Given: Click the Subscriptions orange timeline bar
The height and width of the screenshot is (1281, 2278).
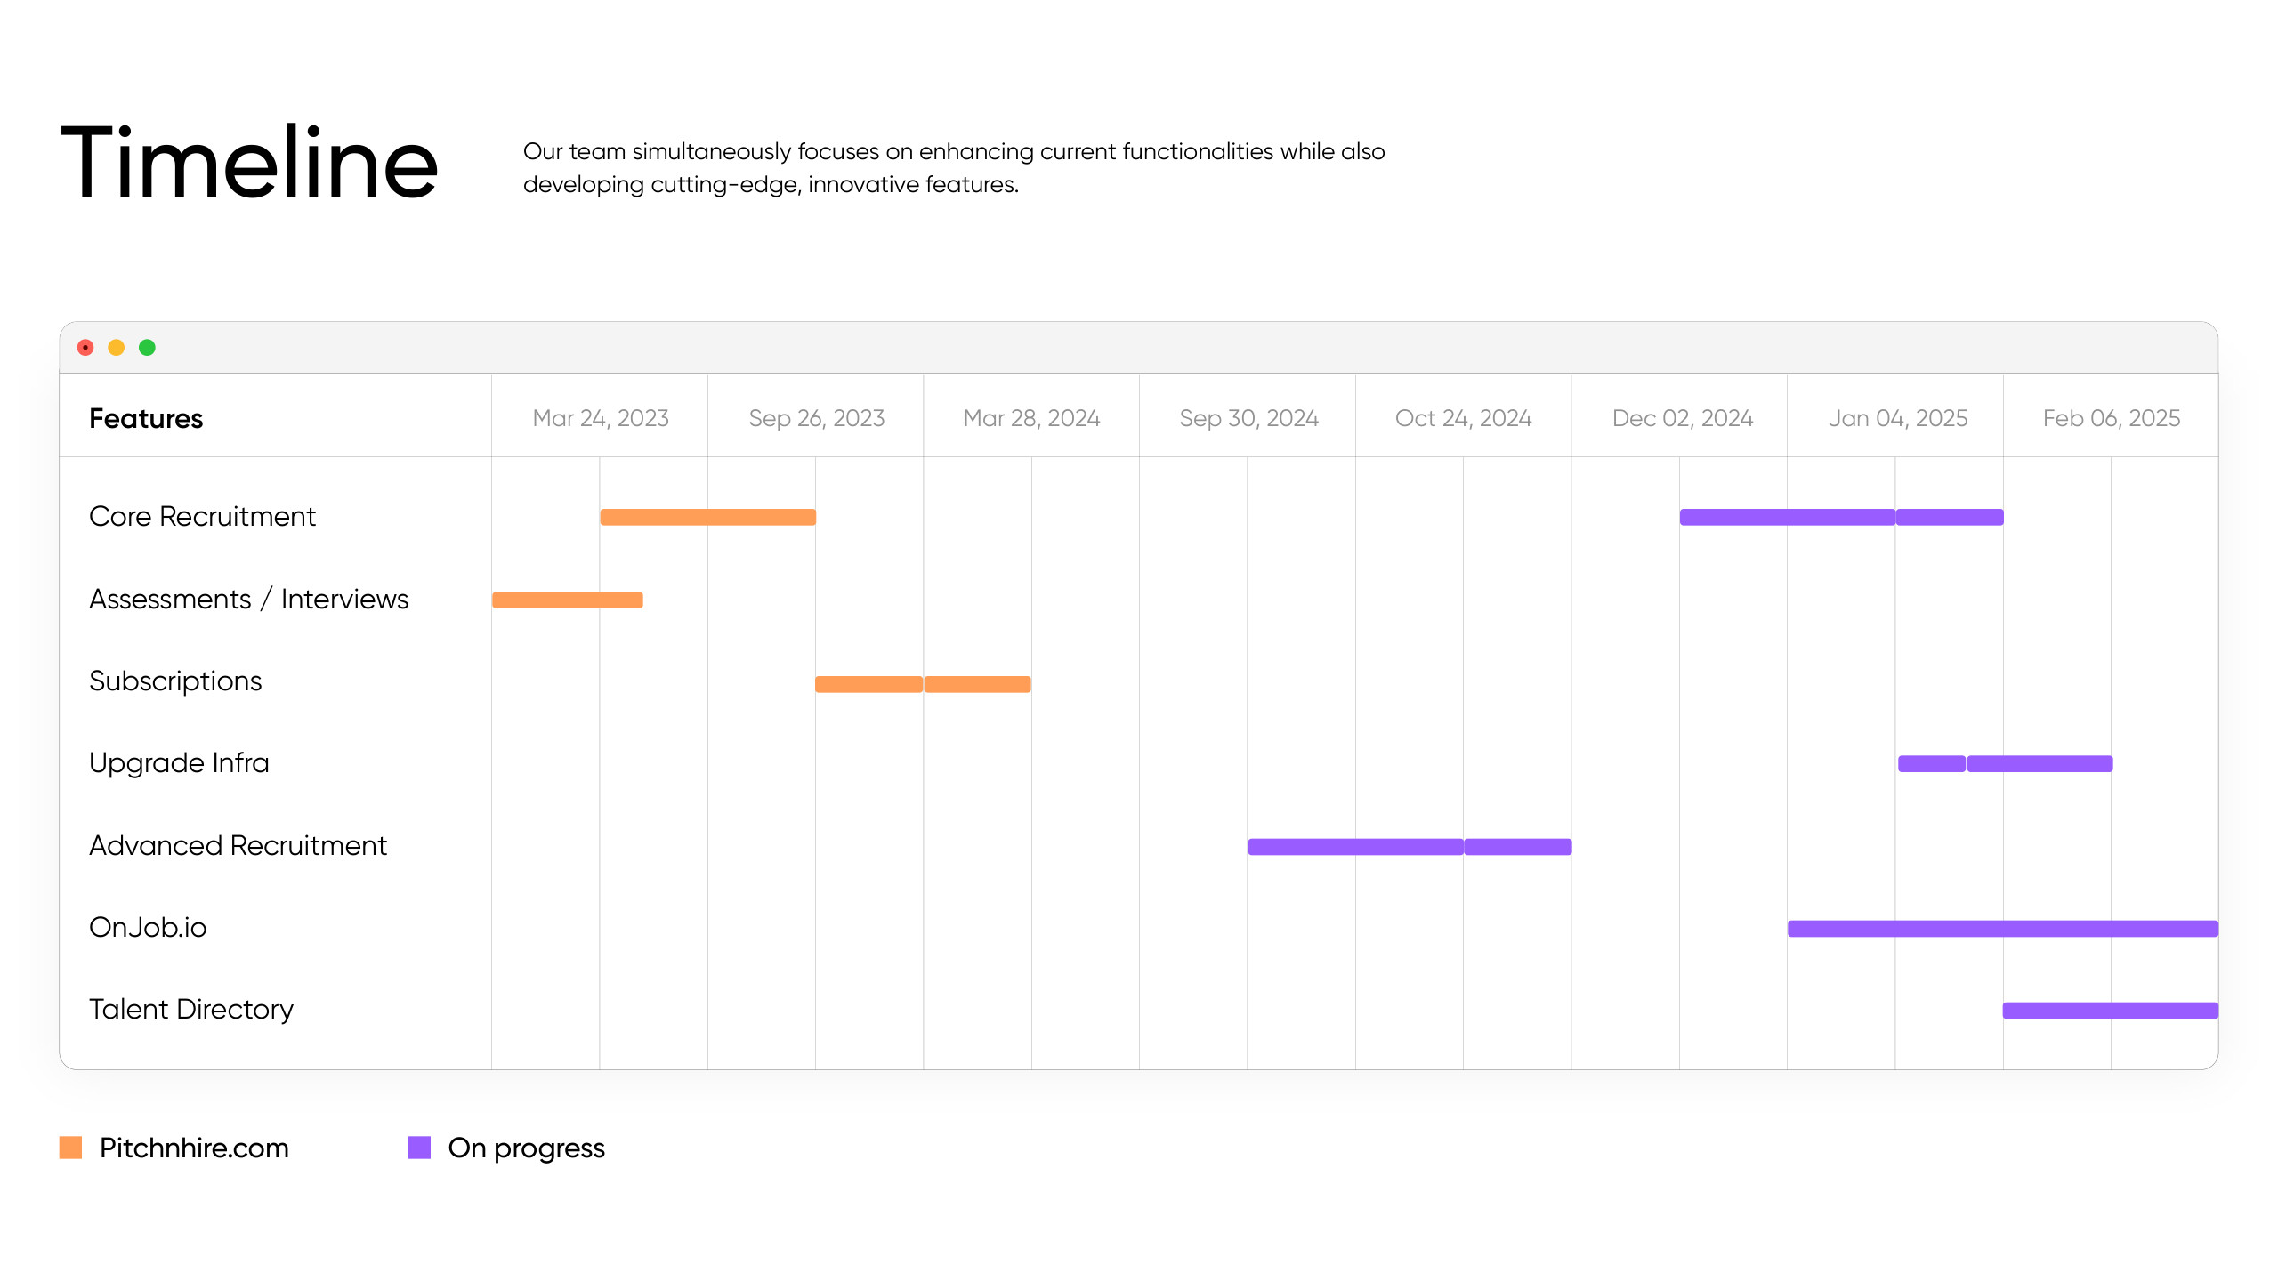Looking at the screenshot, I should (x=923, y=684).
